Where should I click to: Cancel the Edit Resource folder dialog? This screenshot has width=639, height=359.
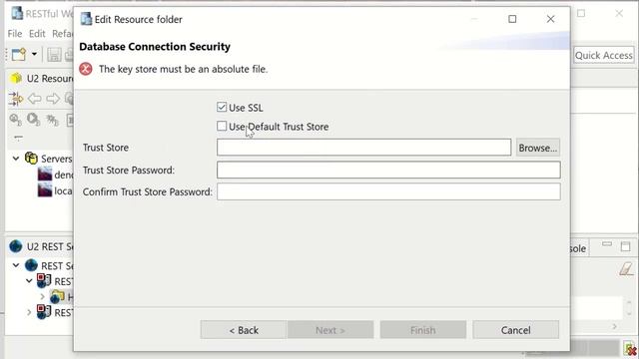pos(515,330)
